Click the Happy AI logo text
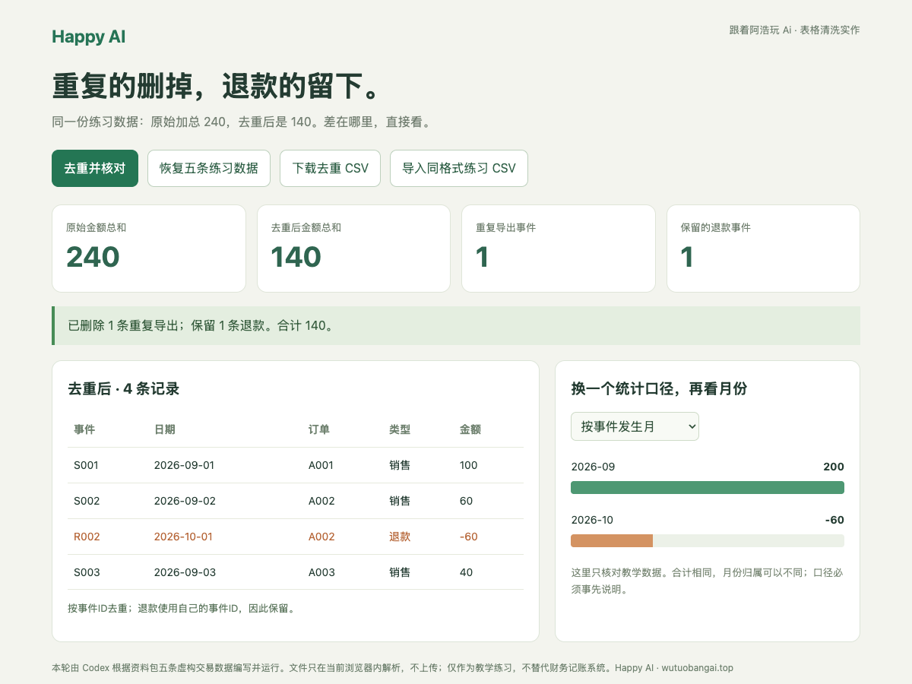 point(89,36)
